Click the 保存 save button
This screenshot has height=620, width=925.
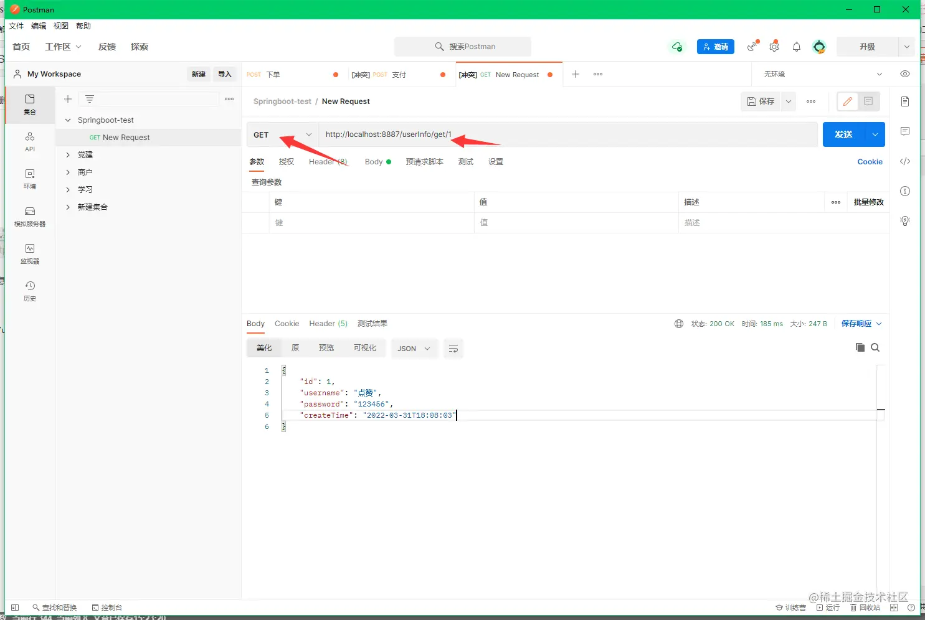pos(761,101)
